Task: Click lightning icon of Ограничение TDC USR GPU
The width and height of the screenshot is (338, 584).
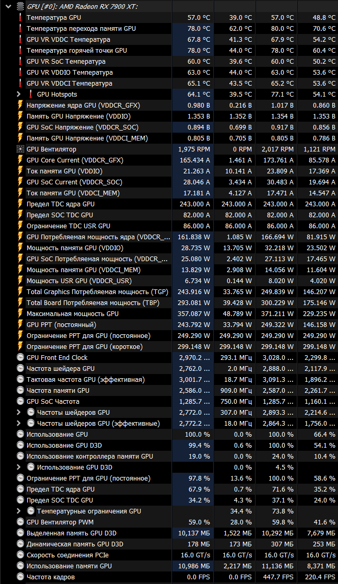Action: tap(20, 226)
